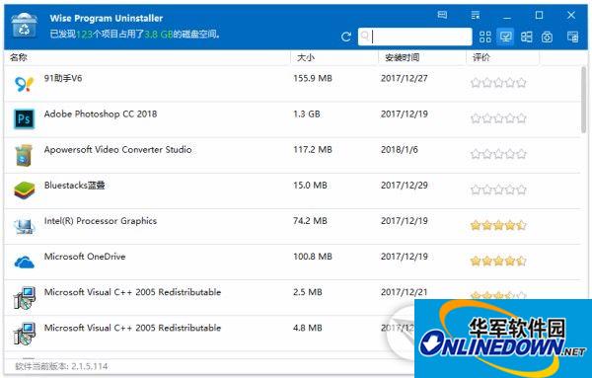This screenshot has width=592, height=378.
Task: Click Microsoft OneDrive rating stars
Action: 498,261
